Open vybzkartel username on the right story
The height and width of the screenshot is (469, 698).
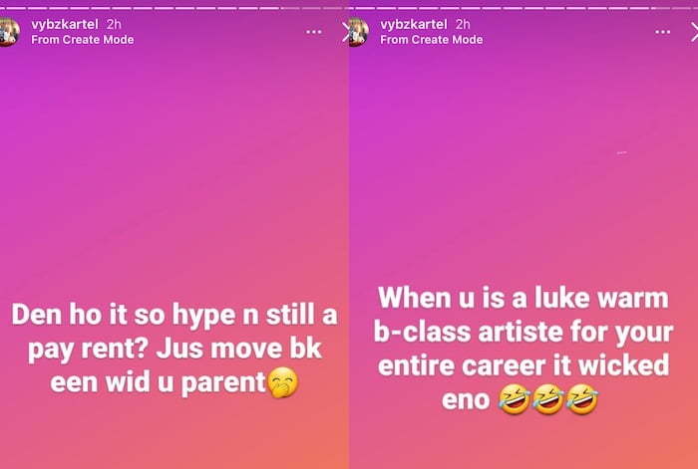tap(414, 24)
